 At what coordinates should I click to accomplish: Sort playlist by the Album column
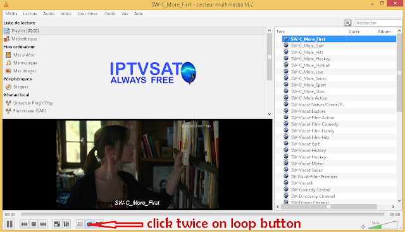[x=386, y=32]
